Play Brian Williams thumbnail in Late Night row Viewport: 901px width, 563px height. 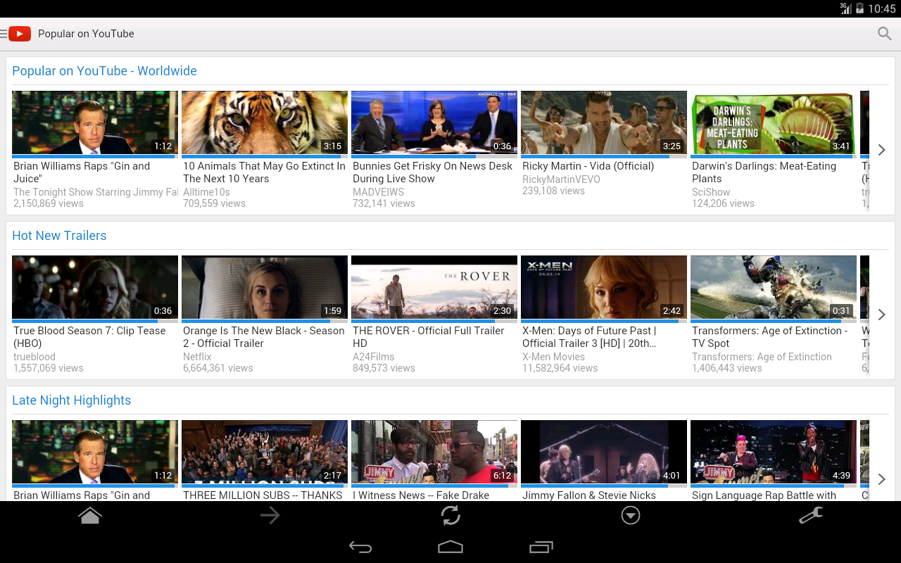pos(95,453)
